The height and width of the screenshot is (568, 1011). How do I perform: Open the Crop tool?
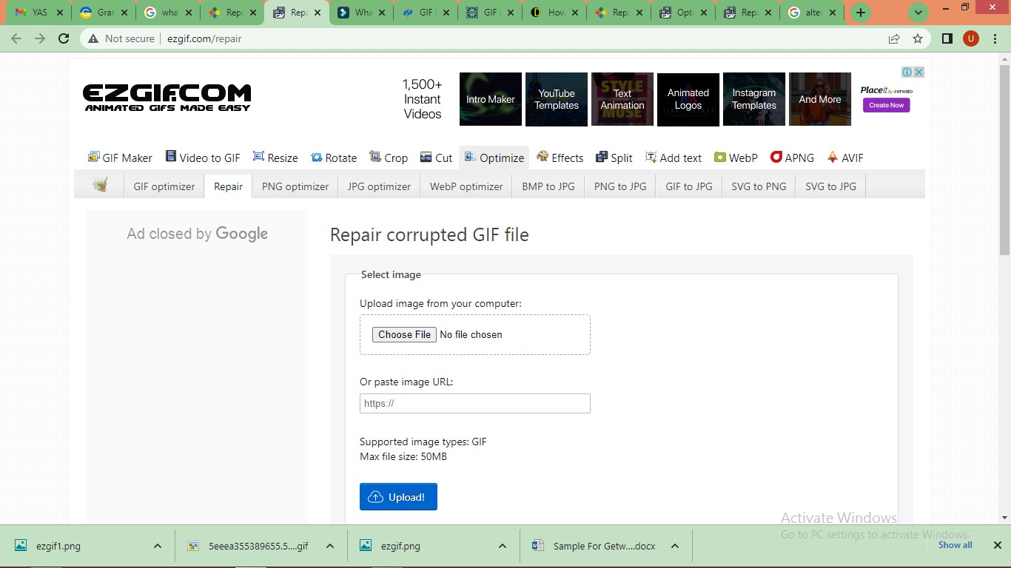389,158
